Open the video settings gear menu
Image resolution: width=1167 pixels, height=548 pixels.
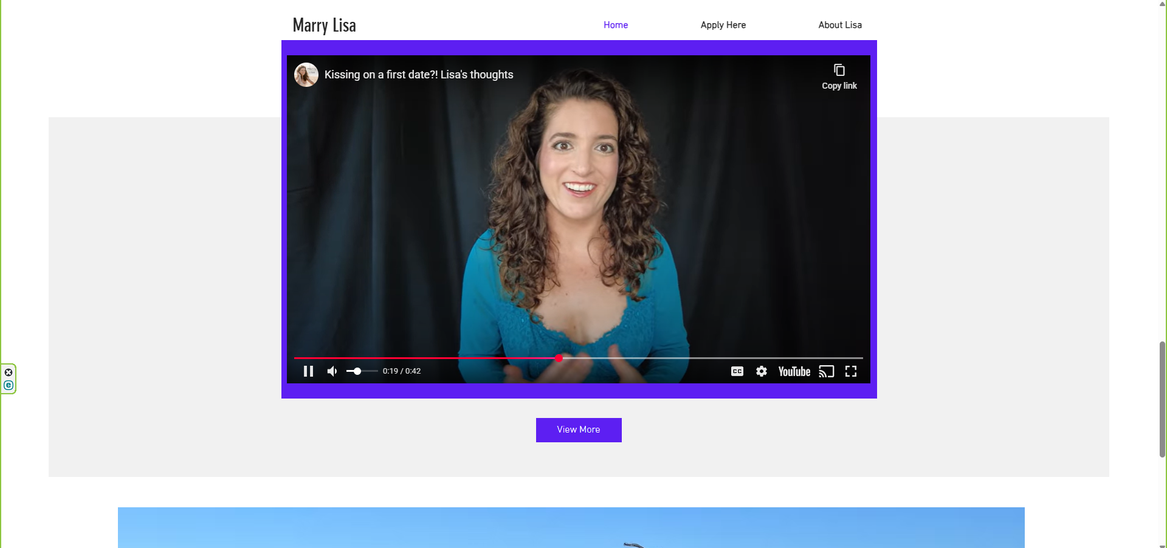coord(761,371)
